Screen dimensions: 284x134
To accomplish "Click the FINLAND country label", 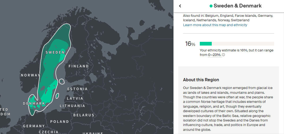I will pyautogui.click(x=79, y=66).
